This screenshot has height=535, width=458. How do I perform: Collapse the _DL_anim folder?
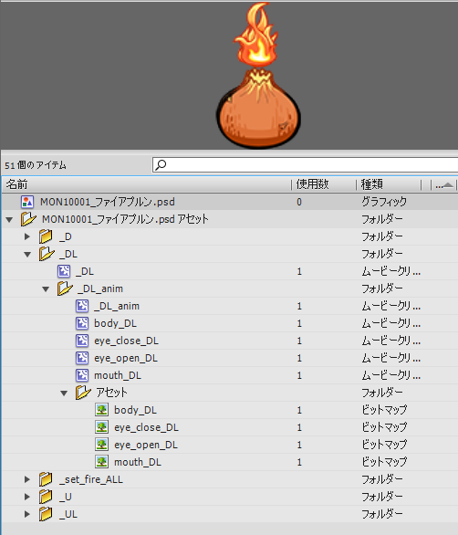[46, 289]
